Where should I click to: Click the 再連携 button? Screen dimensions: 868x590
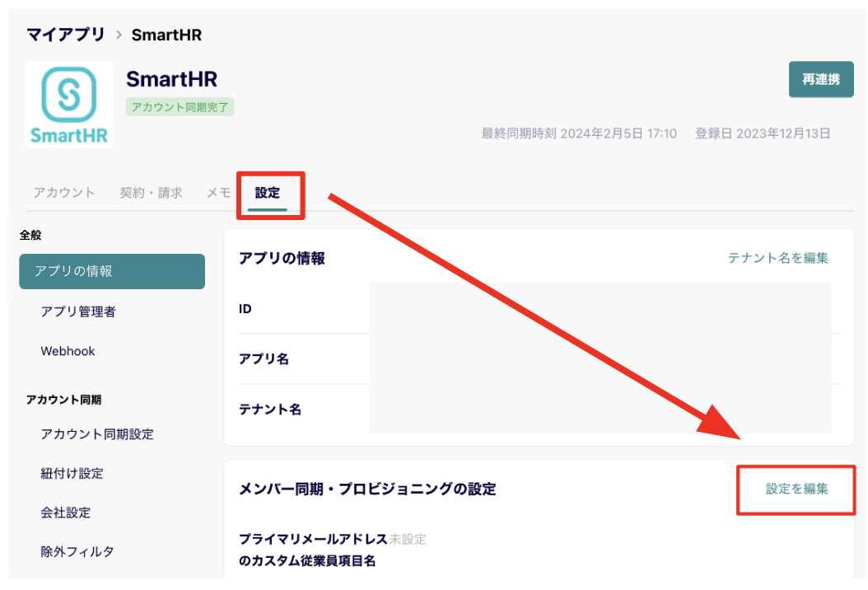click(x=821, y=79)
